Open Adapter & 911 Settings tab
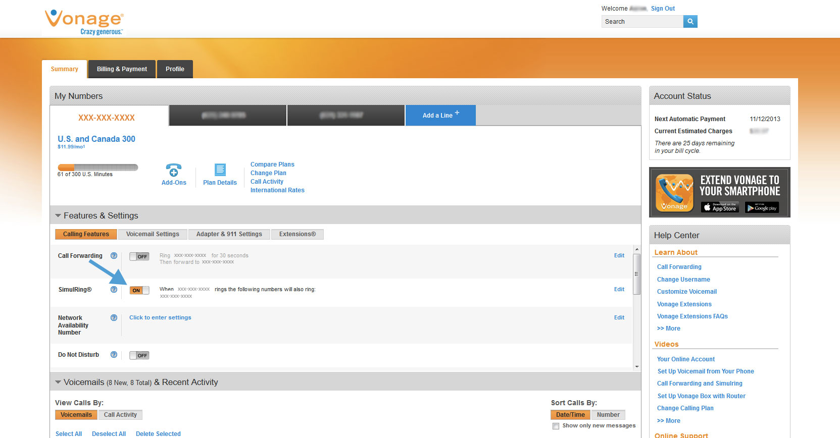This screenshot has height=438, width=840. pyautogui.click(x=229, y=234)
